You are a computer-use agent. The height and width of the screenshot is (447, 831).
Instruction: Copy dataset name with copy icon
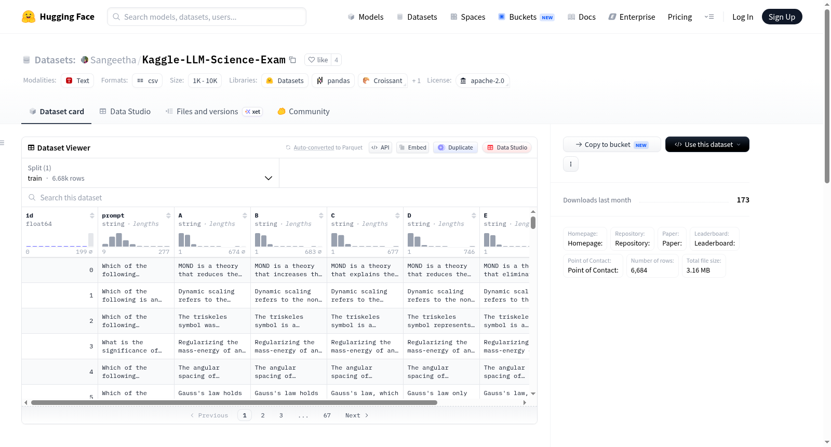point(293,60)
